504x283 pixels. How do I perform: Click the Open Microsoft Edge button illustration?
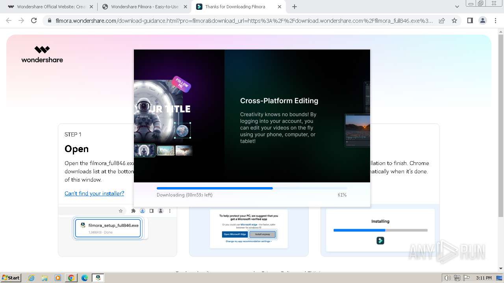[x=235, y=234]
